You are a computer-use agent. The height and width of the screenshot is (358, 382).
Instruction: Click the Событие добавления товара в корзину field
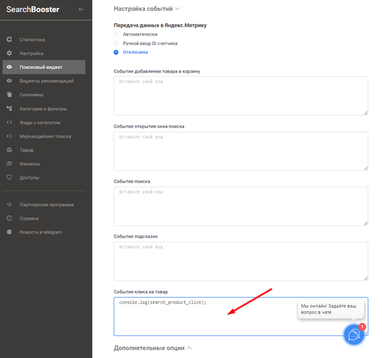tap(241, 96)
